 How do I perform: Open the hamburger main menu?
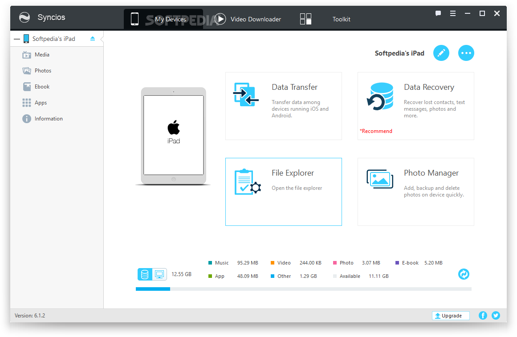click(453, 14)
